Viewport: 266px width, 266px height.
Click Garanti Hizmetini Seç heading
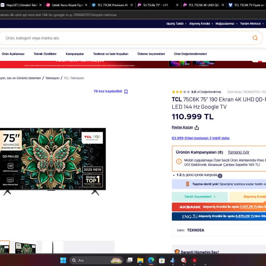coord(200,252)
